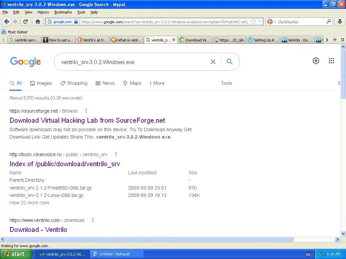Switch to Untitled - Notepad in taskbar
This screenshot has height=259, width=346.
(116, 254)
